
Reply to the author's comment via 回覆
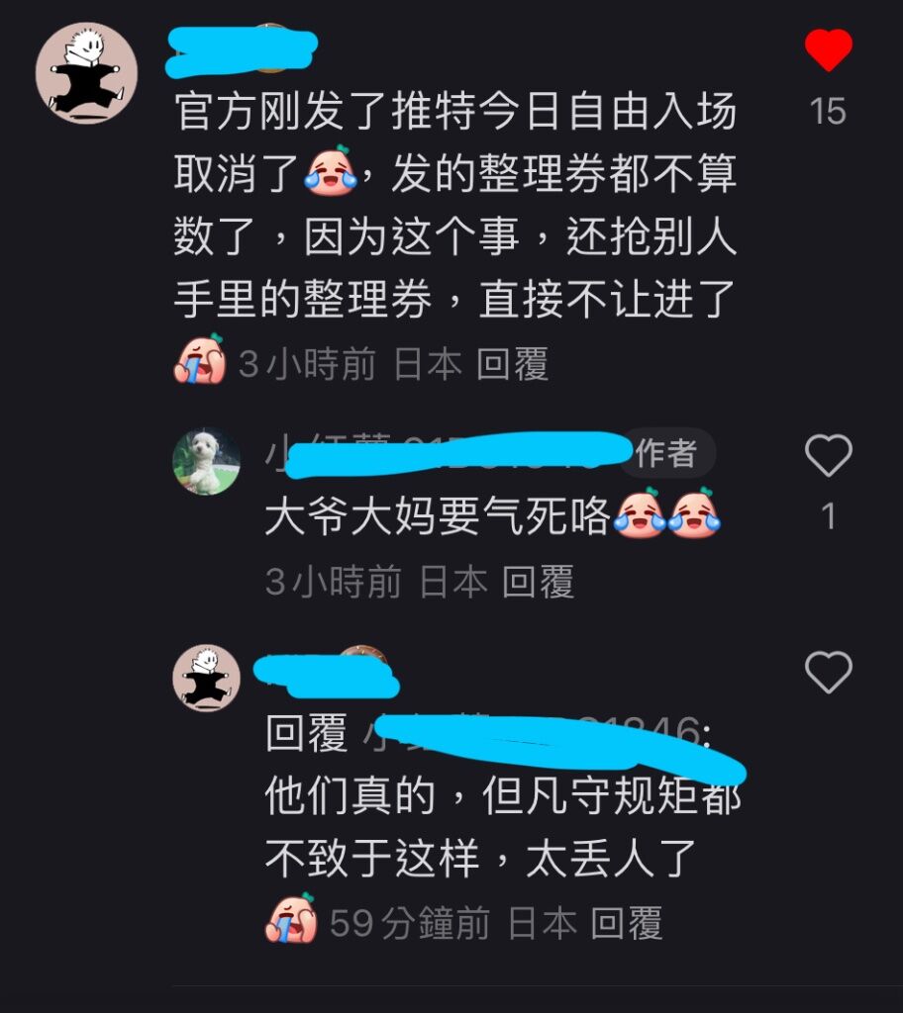539,582
